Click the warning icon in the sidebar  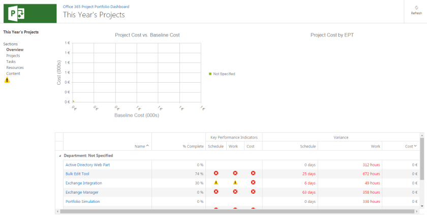[7, 80]
